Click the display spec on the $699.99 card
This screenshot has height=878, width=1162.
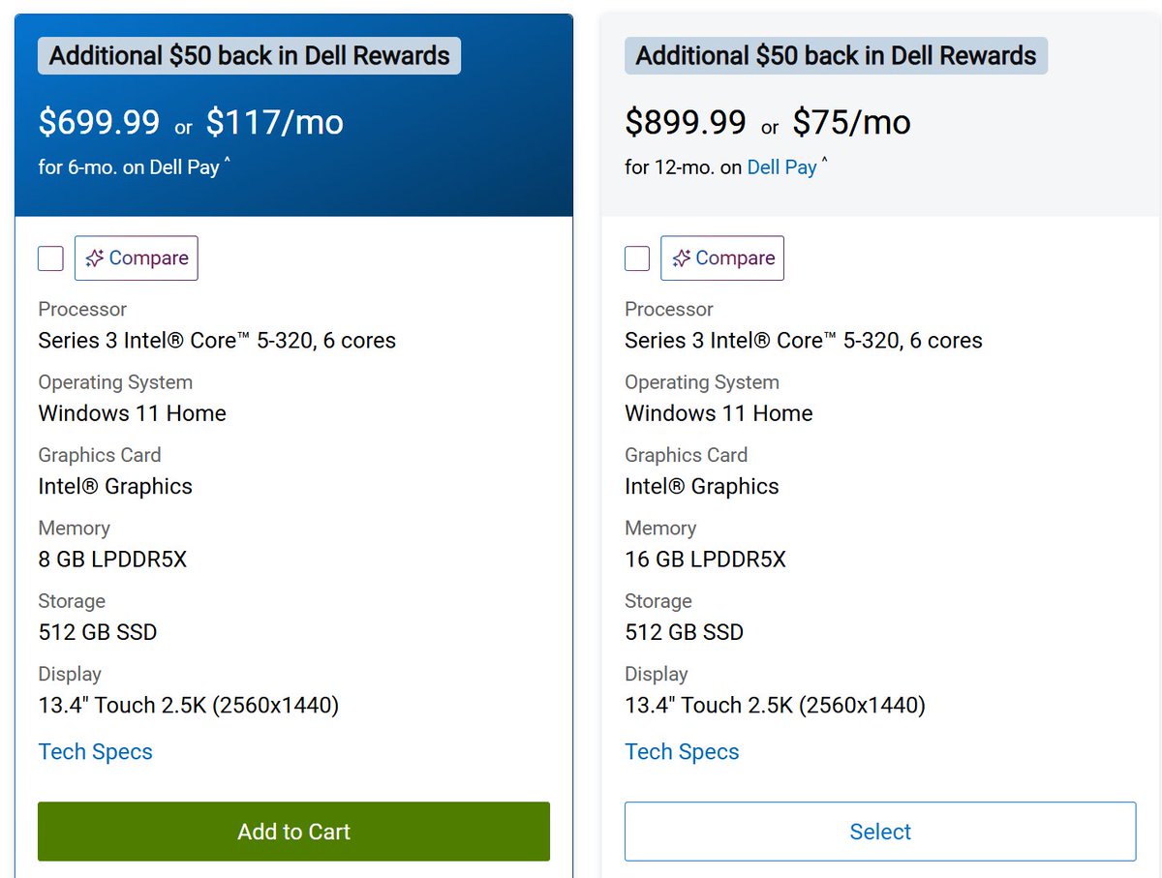coord(189,706)
